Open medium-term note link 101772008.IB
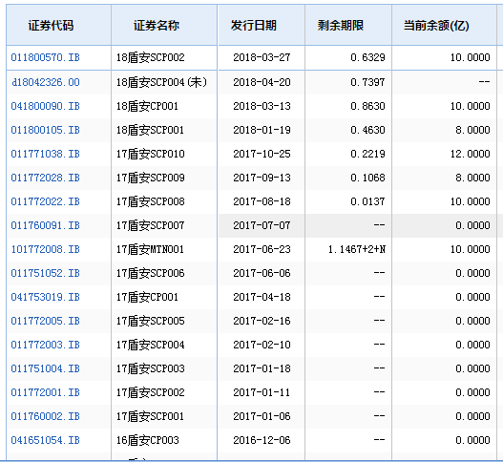This screenshot has height=462, width=503. 45,249
